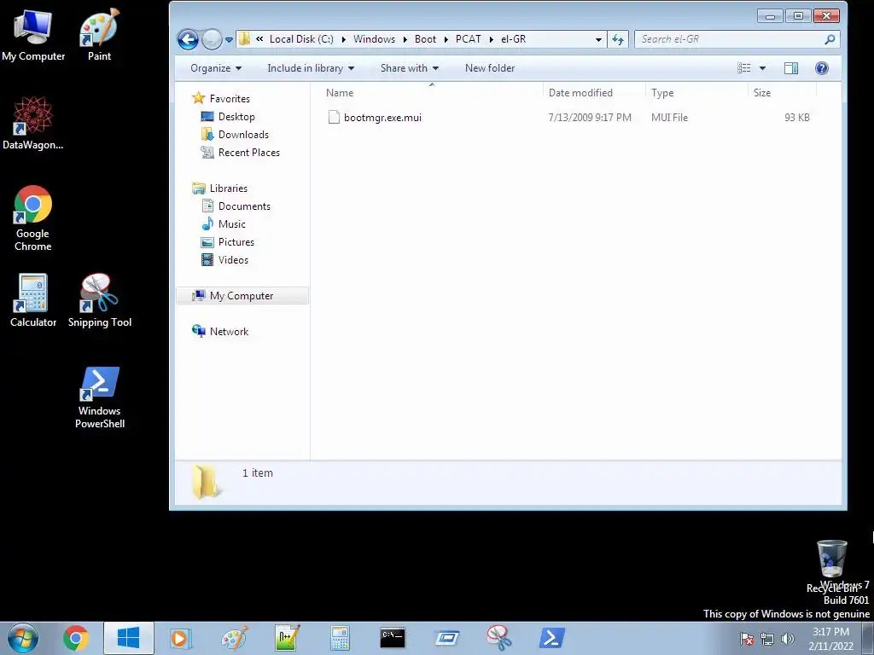Screen dimensions: 874x655
Task: Select the Snipping Tool desktop shortcut
Action: 99,301
